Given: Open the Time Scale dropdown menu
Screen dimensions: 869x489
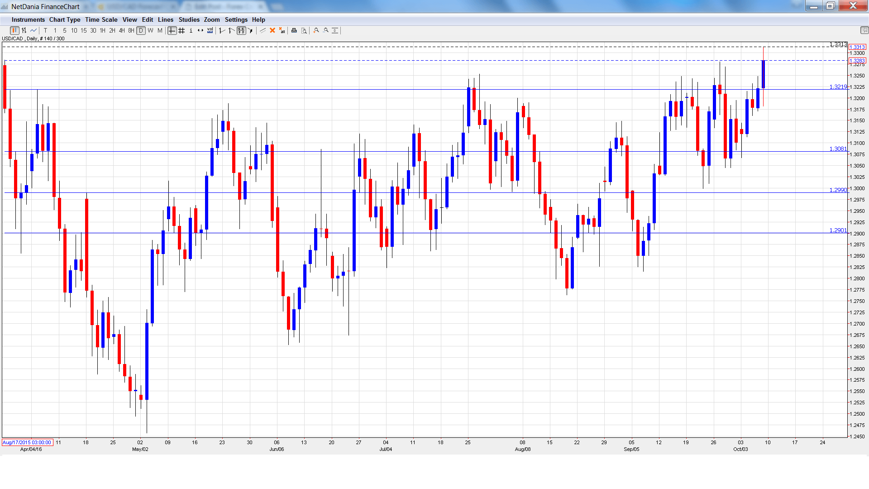Looking at the screenshot, I should pos(101,19).
